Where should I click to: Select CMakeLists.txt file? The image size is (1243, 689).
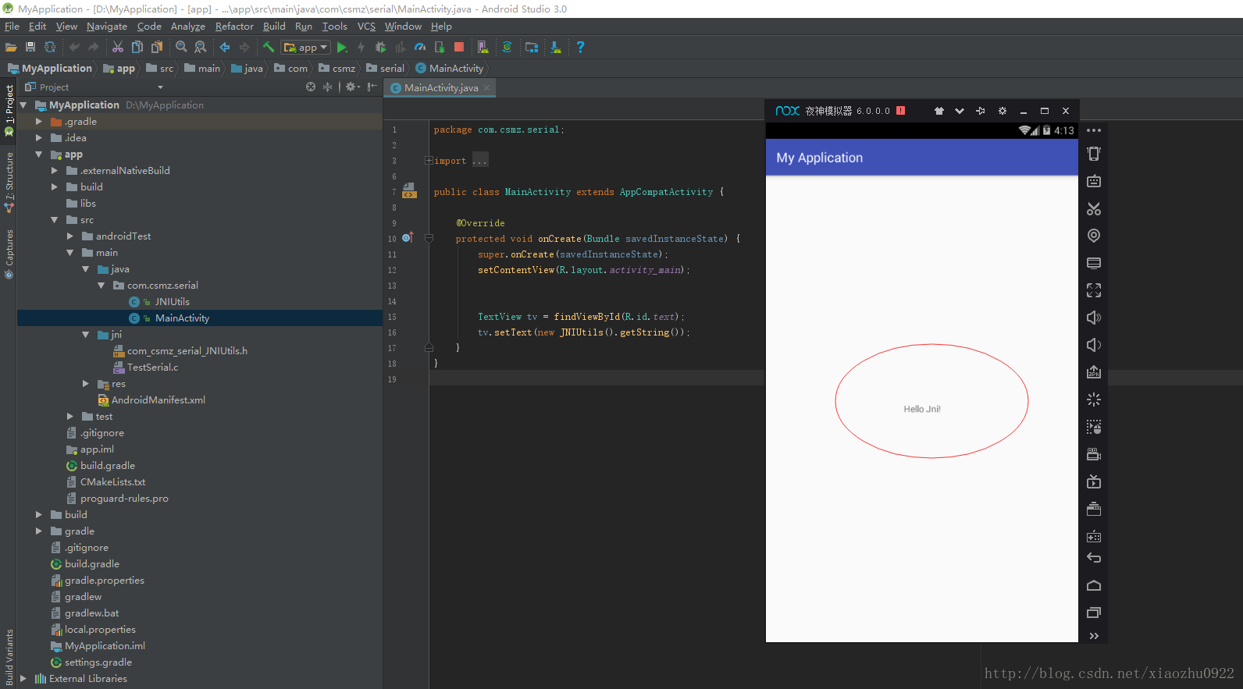click(x=112, y=482)
